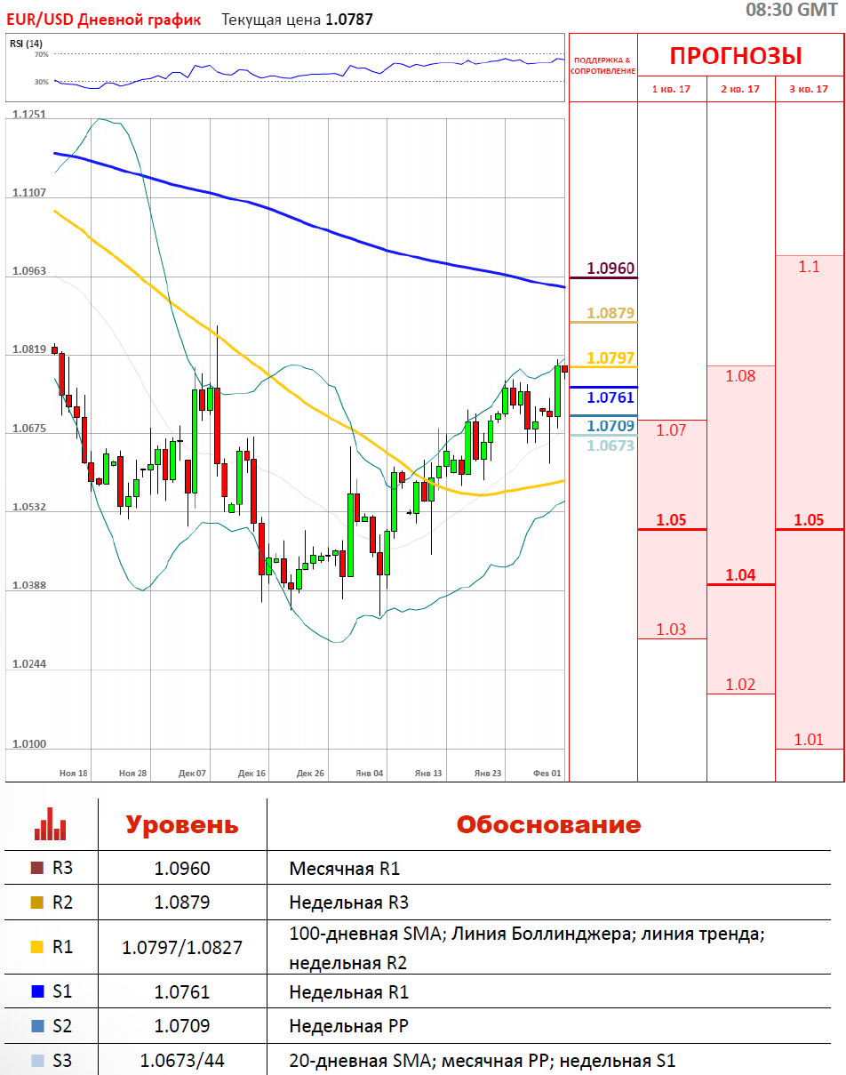The width and height of the screenshot is (846, 1075).
Task: Click the 1.0960 resistance level label
Action: coord(611,268)
